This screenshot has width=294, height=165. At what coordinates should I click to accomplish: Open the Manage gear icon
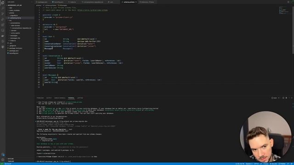[3, 159]
